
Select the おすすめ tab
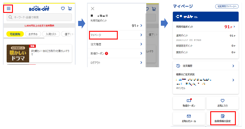[33, 34]
